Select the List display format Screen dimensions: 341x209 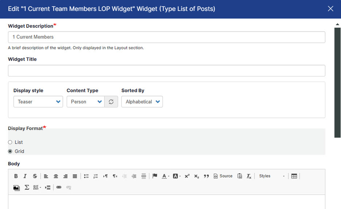(x=10, y=142)
